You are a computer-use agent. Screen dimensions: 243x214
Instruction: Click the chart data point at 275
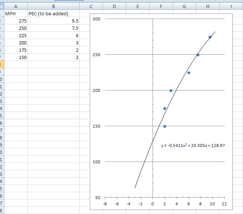coord(210,37)
